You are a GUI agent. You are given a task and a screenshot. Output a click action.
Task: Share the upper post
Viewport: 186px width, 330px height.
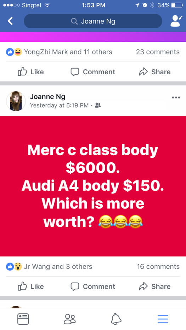(x=155, y=72)
